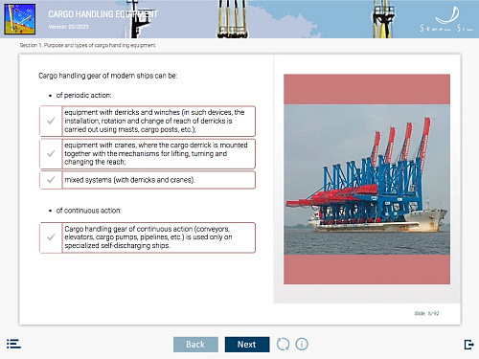Toggle checkmark for continuous action gear item
This screenshot has width=479, height=359.
click(x=51, y=237)
